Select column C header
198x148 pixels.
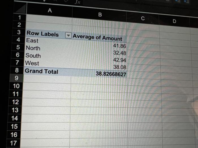[143, 18]
